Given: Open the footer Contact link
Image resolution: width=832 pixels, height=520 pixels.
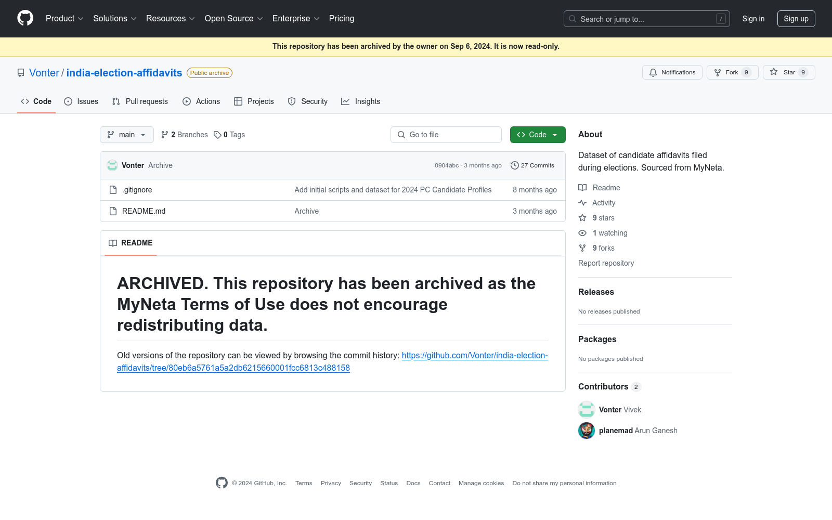Looking at the screenshot, I should (439, 483).
